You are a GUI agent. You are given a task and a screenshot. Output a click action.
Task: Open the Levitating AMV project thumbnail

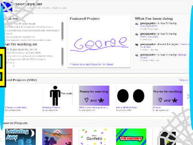[21, 137]
